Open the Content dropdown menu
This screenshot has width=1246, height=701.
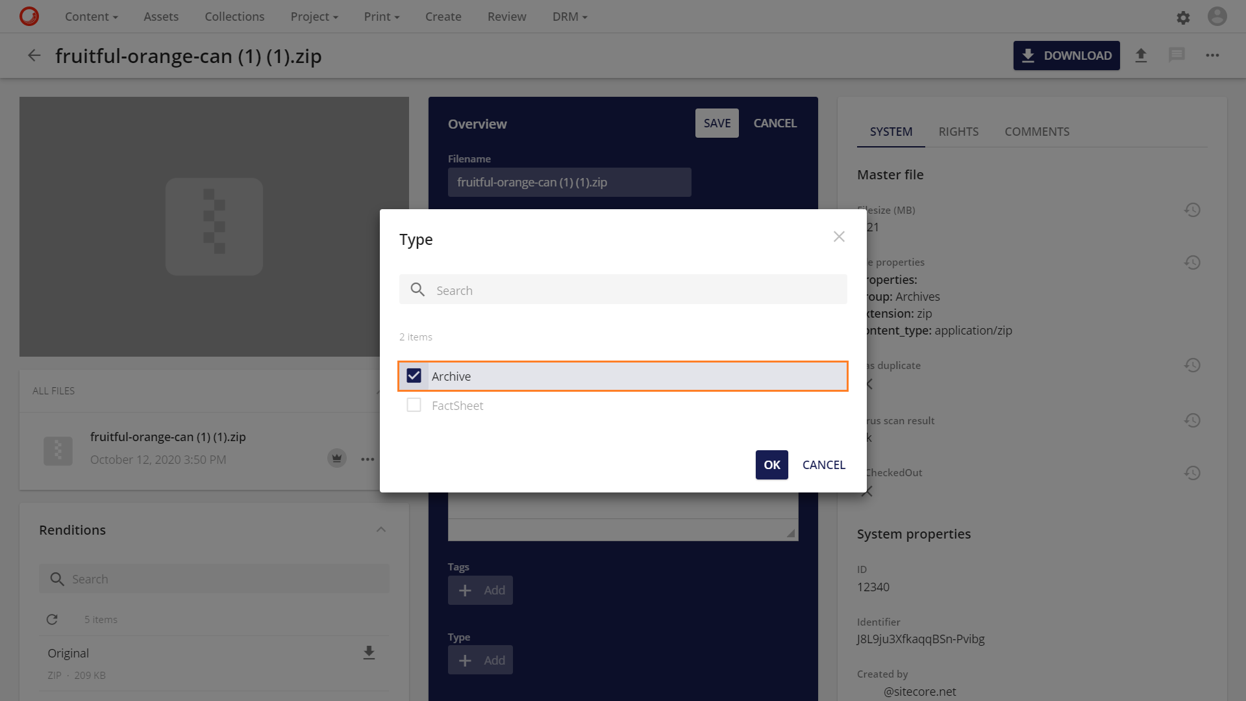pos(91,17)
